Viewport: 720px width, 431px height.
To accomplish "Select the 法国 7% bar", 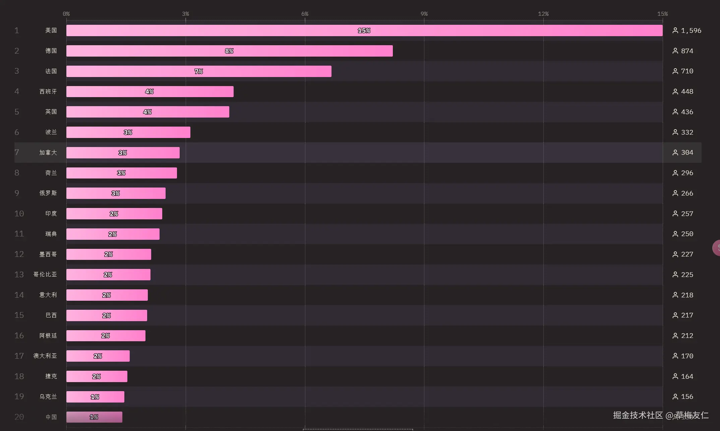I will 198,71.
